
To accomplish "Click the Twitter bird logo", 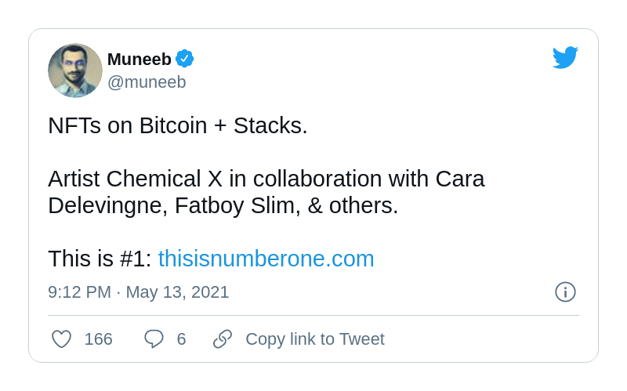I will pyautogui.click(x=565, y=57).
